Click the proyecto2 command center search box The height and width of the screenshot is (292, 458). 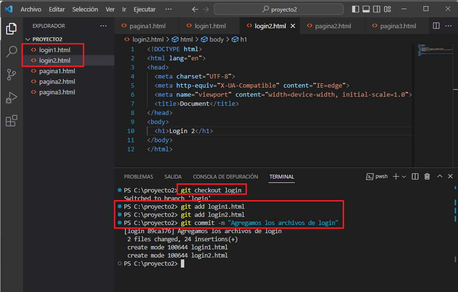pos(279,9)
